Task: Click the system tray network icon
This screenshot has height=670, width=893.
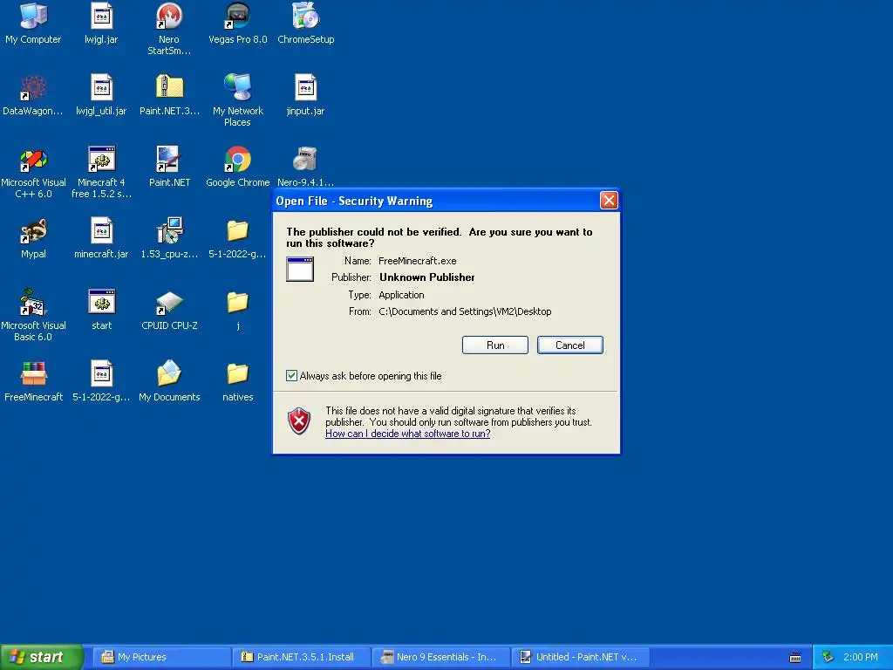Action: [x=828, y=657]
